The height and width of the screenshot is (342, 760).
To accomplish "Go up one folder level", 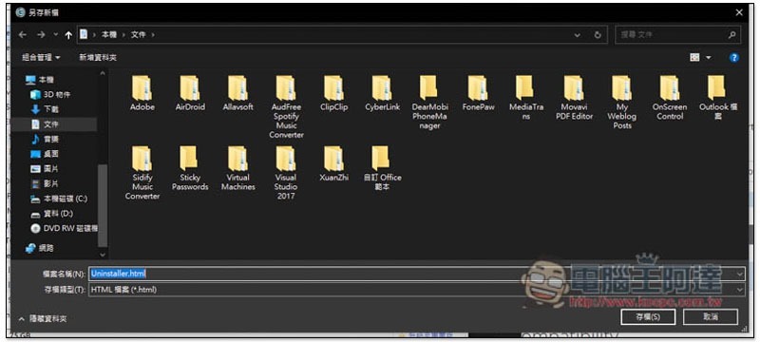I will tap(68, 35).
